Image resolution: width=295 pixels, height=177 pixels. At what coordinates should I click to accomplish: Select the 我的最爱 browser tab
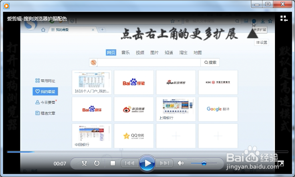click(x=73, y=30)
